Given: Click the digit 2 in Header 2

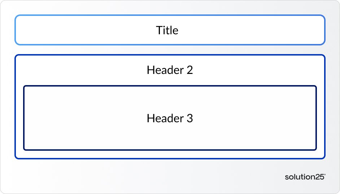Looking at the screenshot, I should (x=189, y=70).
